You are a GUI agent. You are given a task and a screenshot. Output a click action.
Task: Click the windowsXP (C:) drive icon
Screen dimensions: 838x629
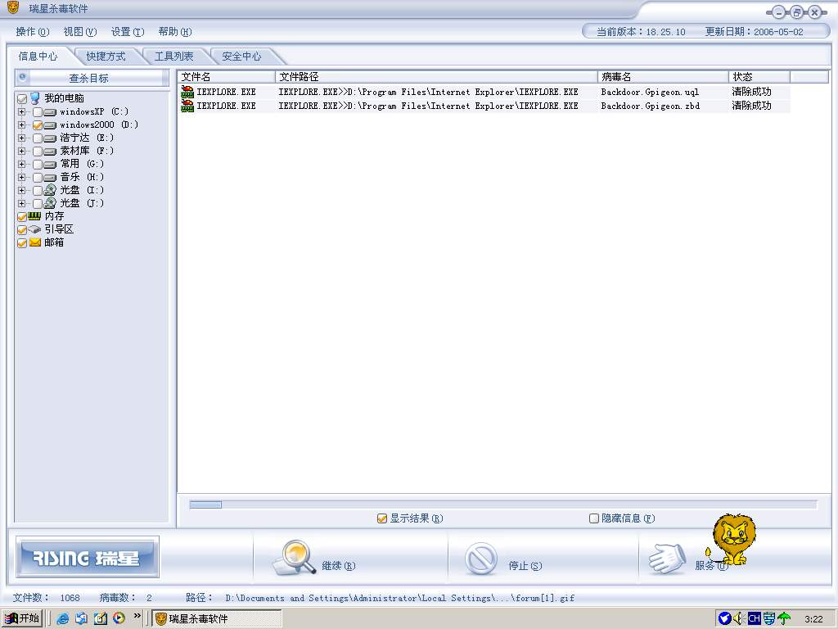click(x=50, y=112)
